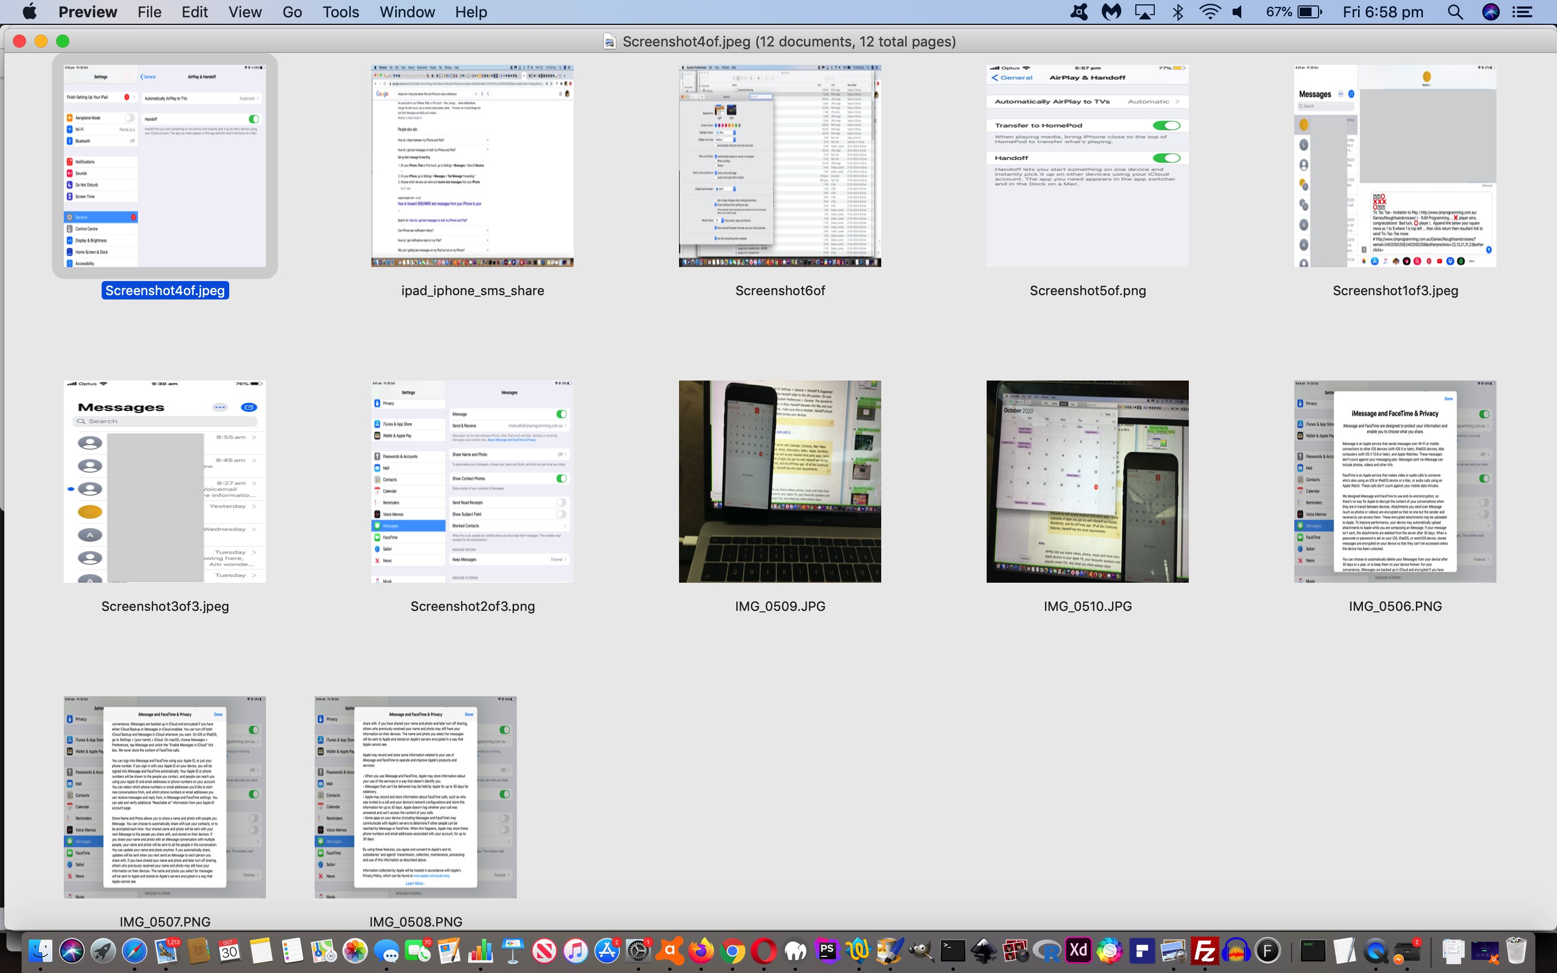Select the Screenshot2of3.png thumbnail image
Screen dimensions: 1557x973
click(473, 481)
